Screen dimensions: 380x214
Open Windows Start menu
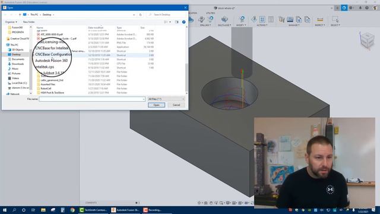(x=5, y=210)
